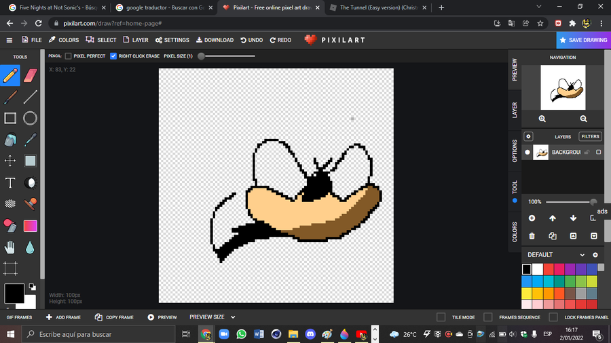Select the Pencil tool
Image resolution: width=611 pixels, height=343 pixels.
point(10,75)
